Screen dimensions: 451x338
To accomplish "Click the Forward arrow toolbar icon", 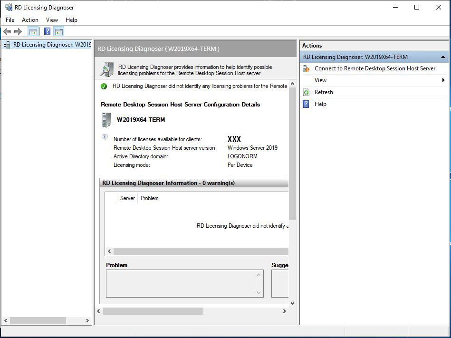I will pyautogui.click(x=18, y=32).
